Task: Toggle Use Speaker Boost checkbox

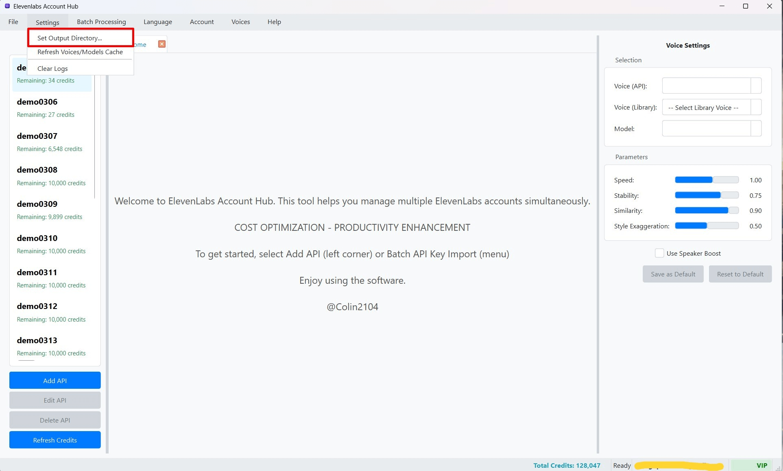Action: tap(659, 253)
